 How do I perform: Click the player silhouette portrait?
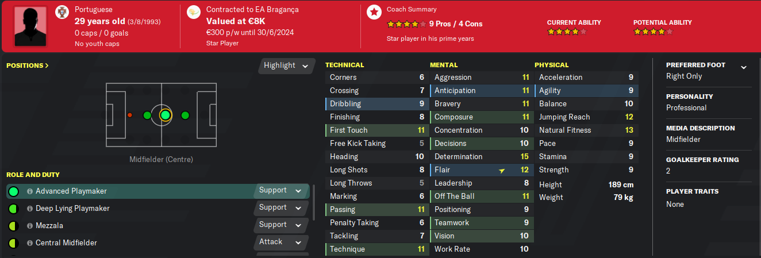click(30, 26)
